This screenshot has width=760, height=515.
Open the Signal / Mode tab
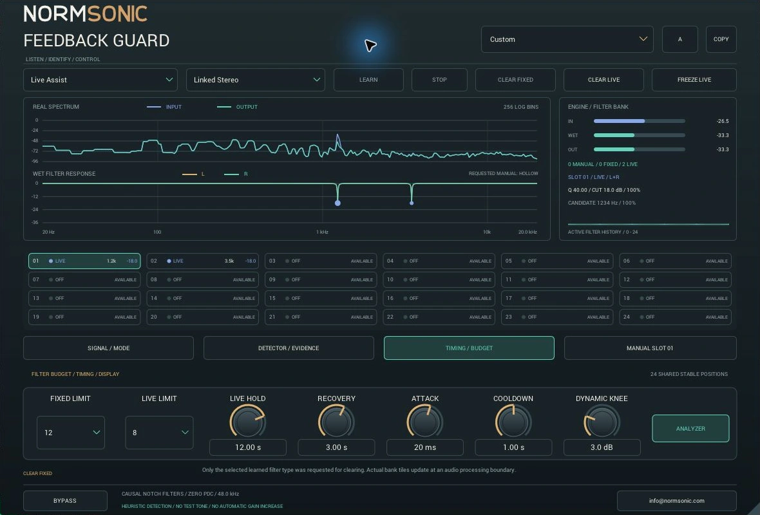coord(109,348)
